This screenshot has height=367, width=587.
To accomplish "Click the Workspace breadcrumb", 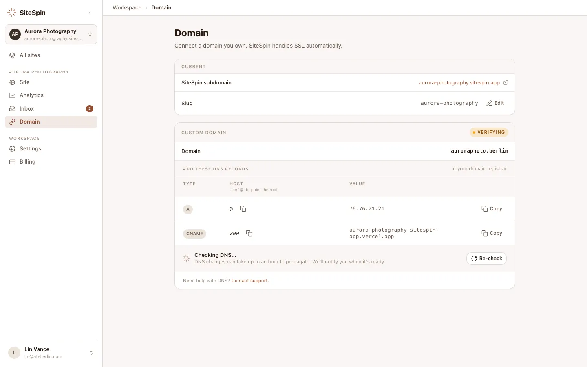I will pyautogui.click(x=127, y=7).
